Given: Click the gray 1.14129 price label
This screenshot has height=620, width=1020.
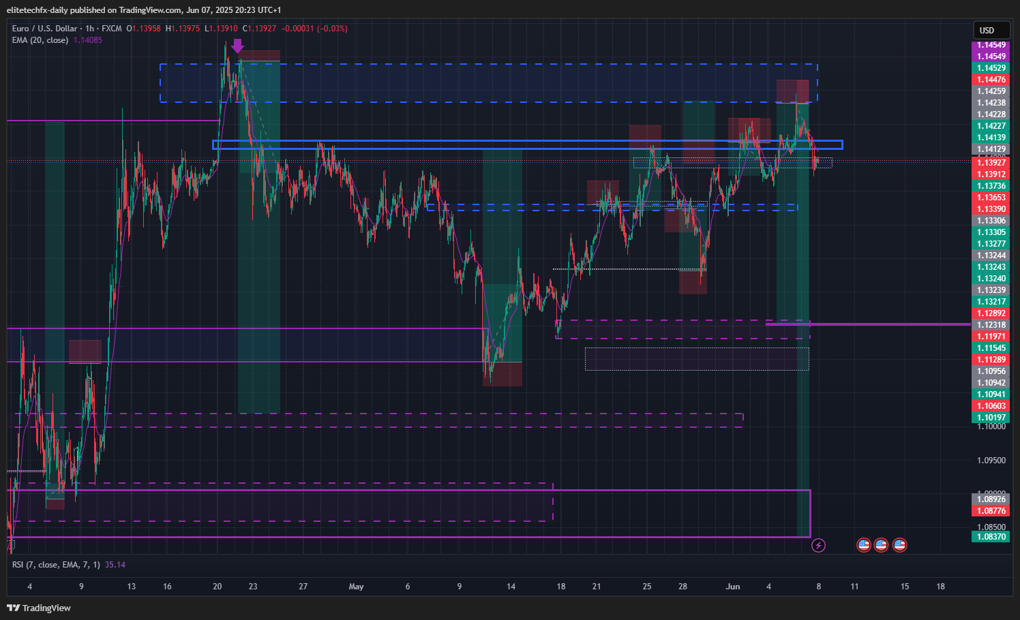Looking at the screenshot, I should point(991,149).
